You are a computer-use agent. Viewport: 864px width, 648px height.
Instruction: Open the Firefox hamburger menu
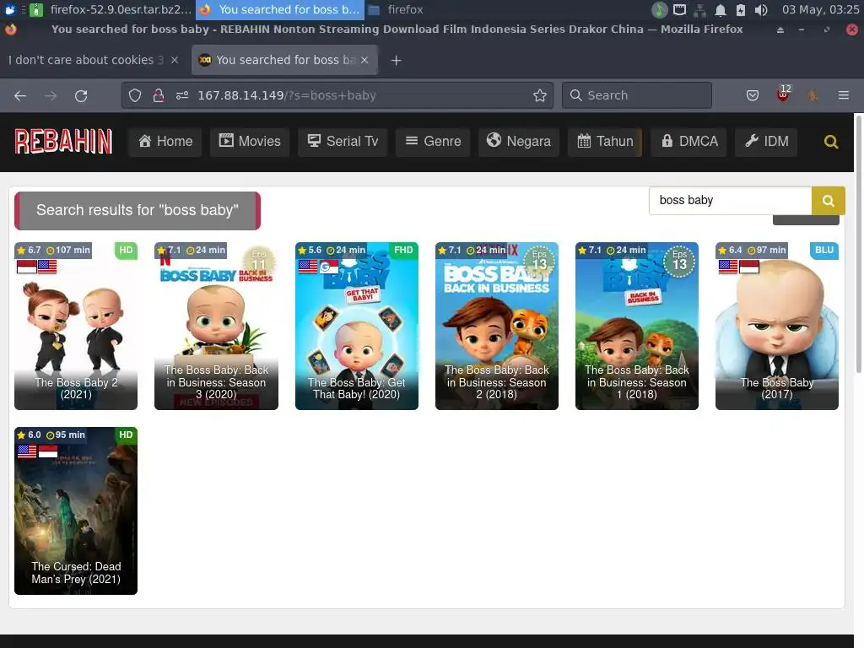click(x=843, y=96)
